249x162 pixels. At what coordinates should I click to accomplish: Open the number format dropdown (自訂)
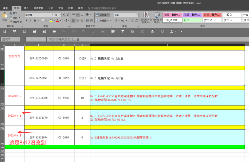[x=126, y=15]
